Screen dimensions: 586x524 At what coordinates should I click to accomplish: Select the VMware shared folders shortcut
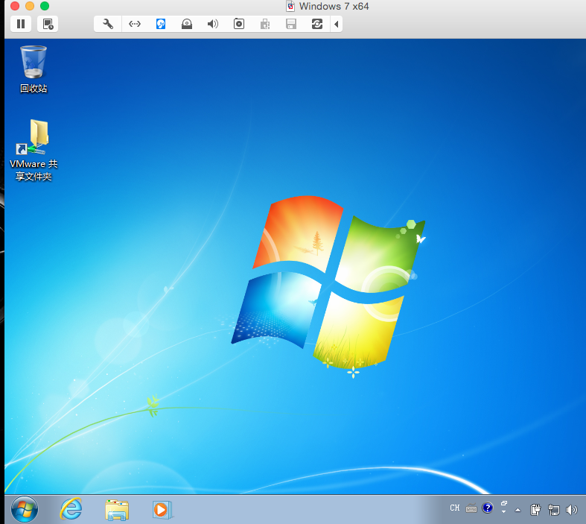pyautogui.click(x=34, y=150)
